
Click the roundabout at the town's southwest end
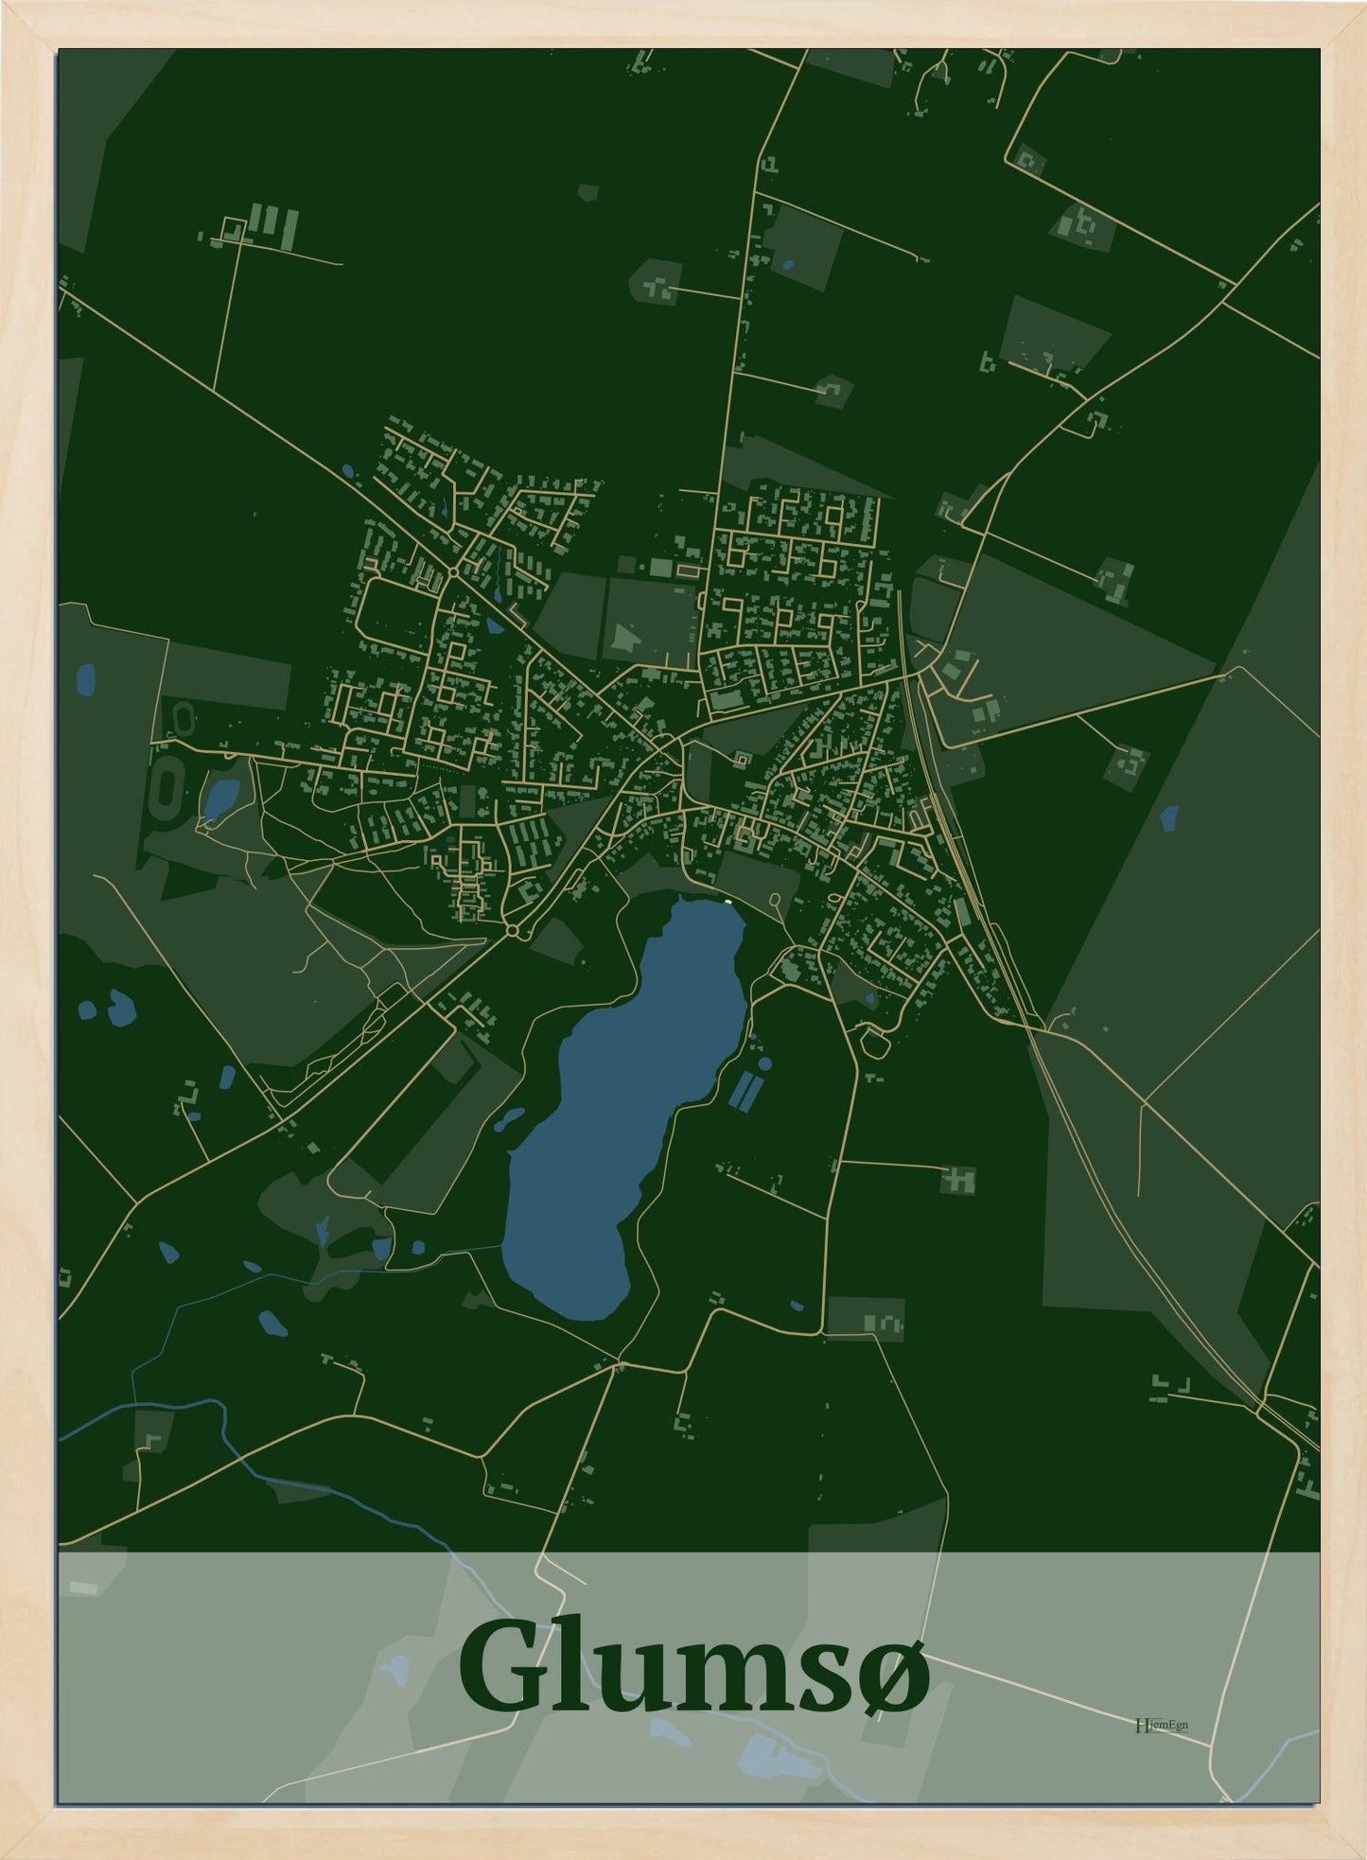(x=512, y=932)
